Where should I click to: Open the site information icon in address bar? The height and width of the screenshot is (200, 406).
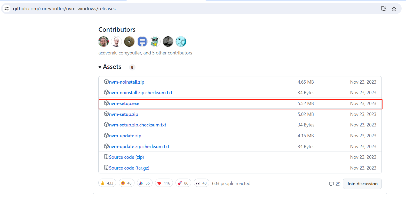pos(7,9)
